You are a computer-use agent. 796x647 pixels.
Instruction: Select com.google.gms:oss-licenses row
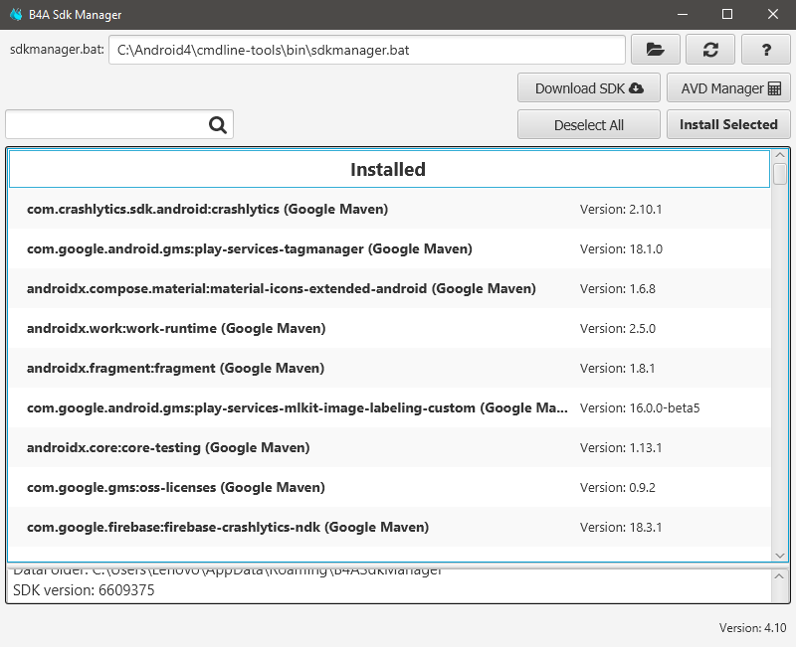pos(389,487)
